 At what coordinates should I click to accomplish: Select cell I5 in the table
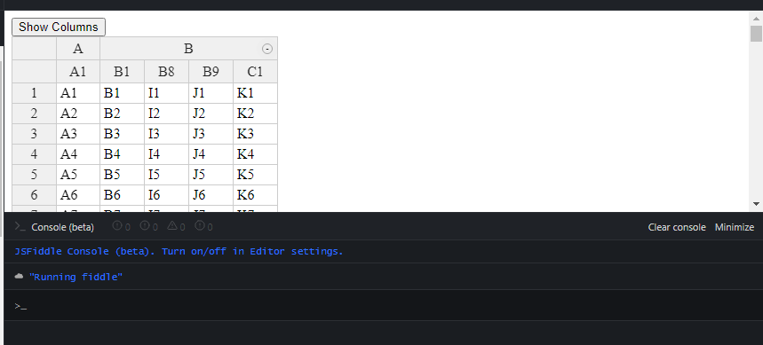pos(166,175)
